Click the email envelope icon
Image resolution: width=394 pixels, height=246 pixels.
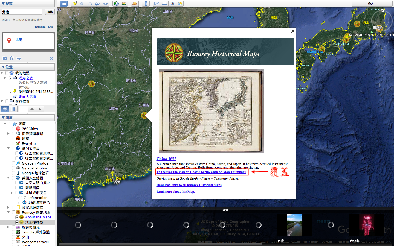(157, 4)
